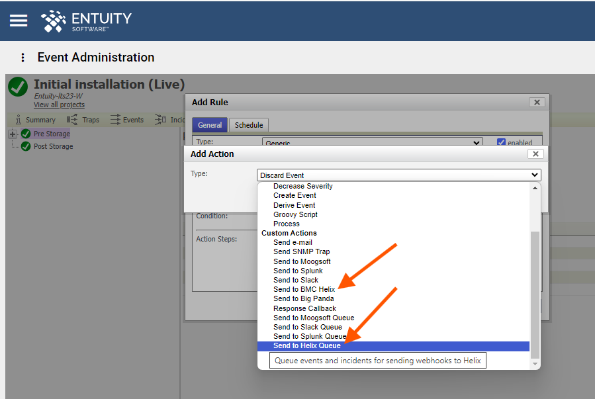595x399 pixels.
Task: Choose Process from the list
Action: 287,224
